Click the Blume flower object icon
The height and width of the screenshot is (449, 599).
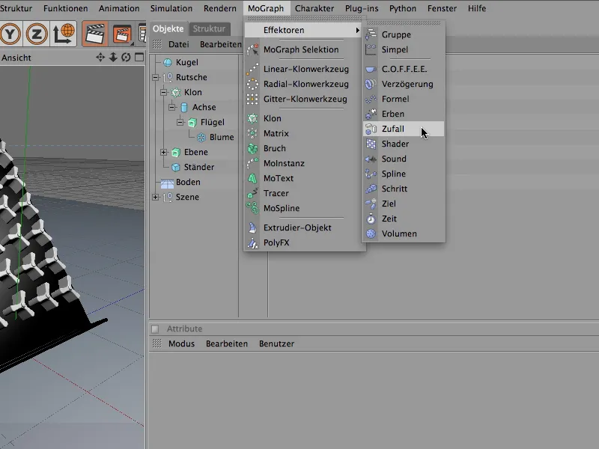click(x=201, y=138)
